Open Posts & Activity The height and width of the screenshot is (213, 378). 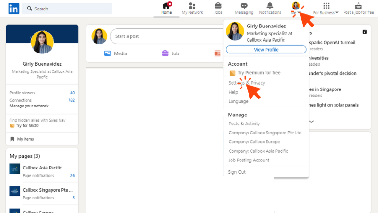tap(244, 124)
